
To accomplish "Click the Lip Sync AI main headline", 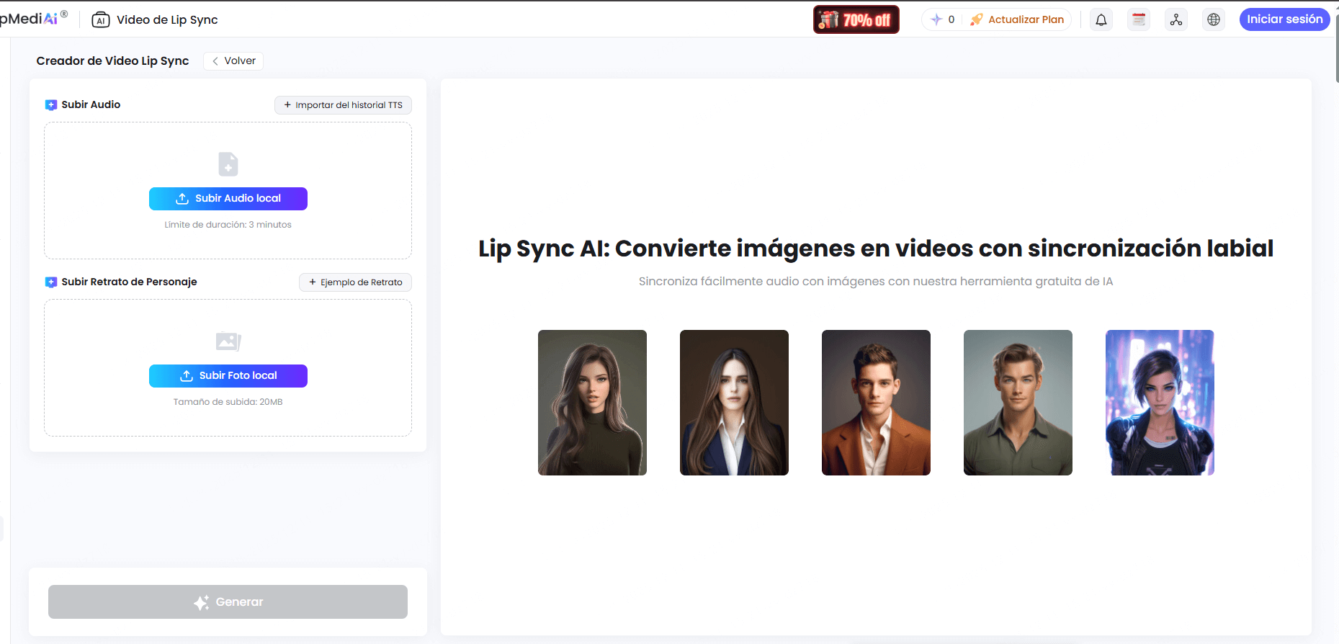I will click(876, 249).
